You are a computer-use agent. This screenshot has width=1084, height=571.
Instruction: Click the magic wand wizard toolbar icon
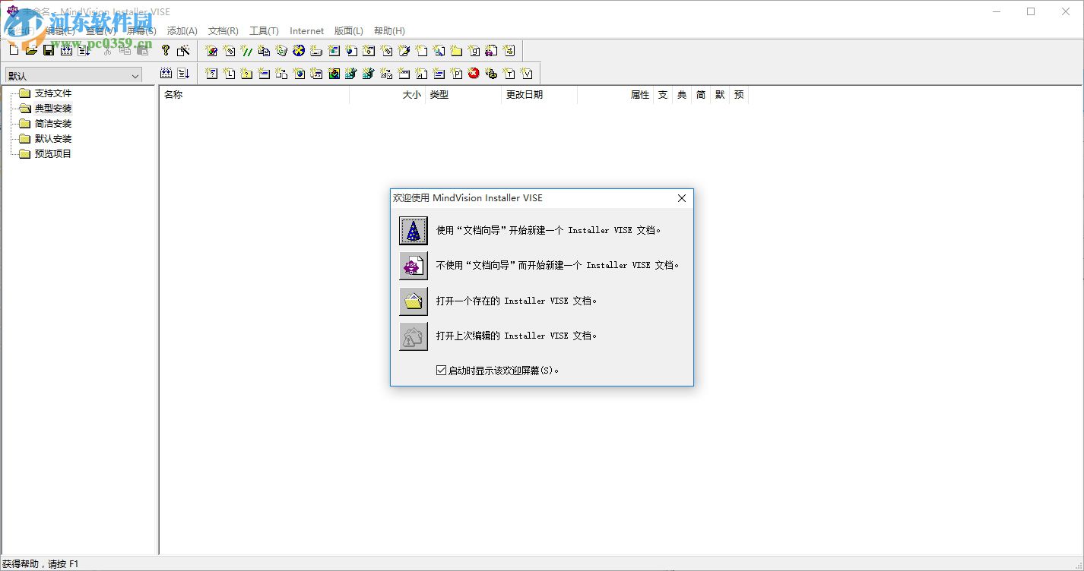click(x=183, y=50)
